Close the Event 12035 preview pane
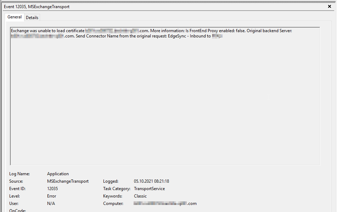Viewport: 337px width, 212px height. tap(329, 6)
